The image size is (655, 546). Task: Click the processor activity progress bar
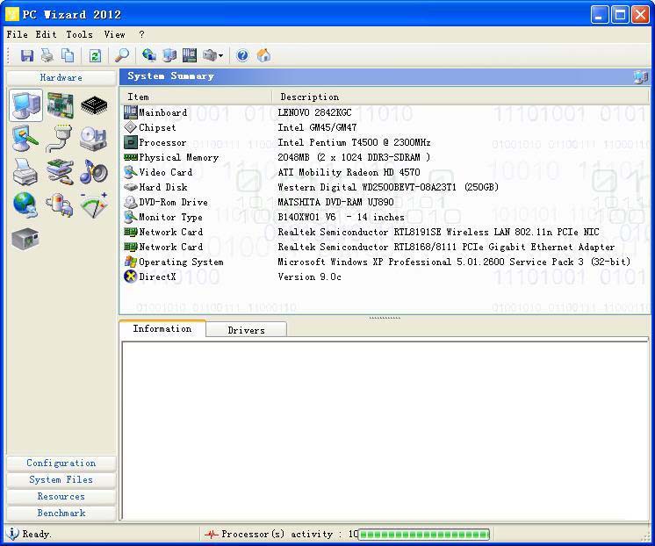pyautogui.click(x=423, y=534)
